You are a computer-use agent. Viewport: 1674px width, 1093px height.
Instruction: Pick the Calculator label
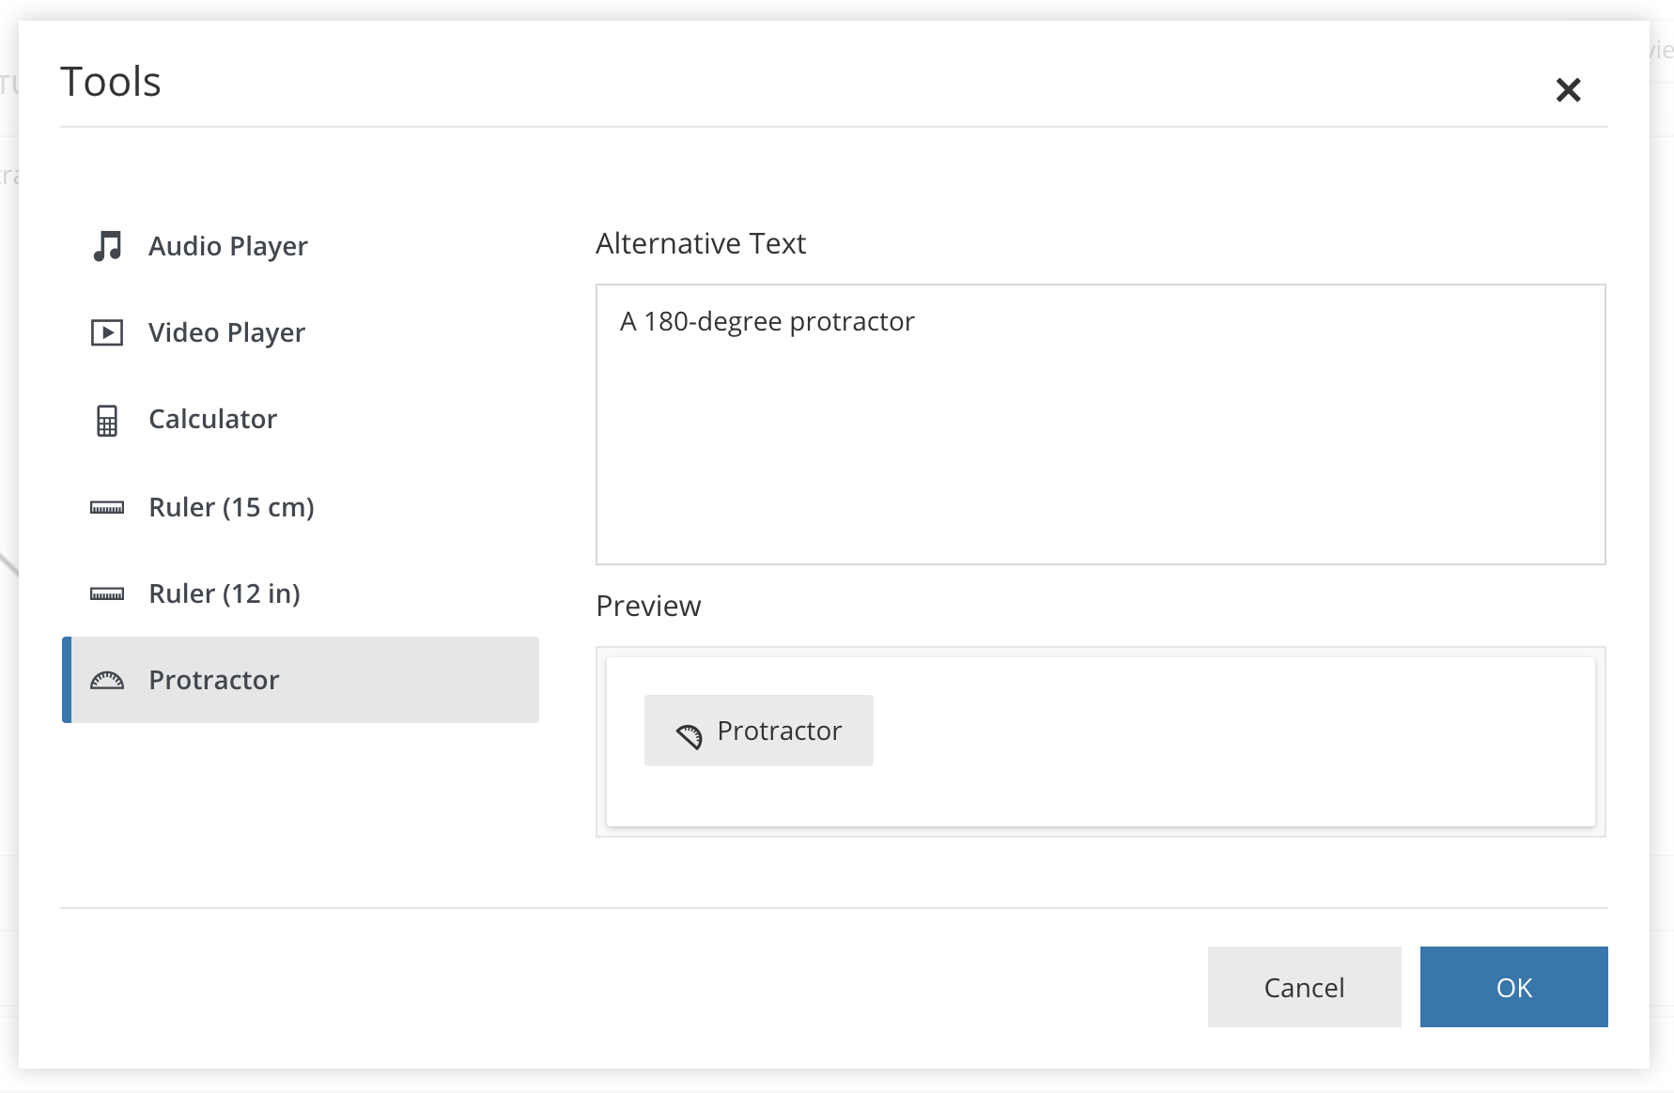213,420
